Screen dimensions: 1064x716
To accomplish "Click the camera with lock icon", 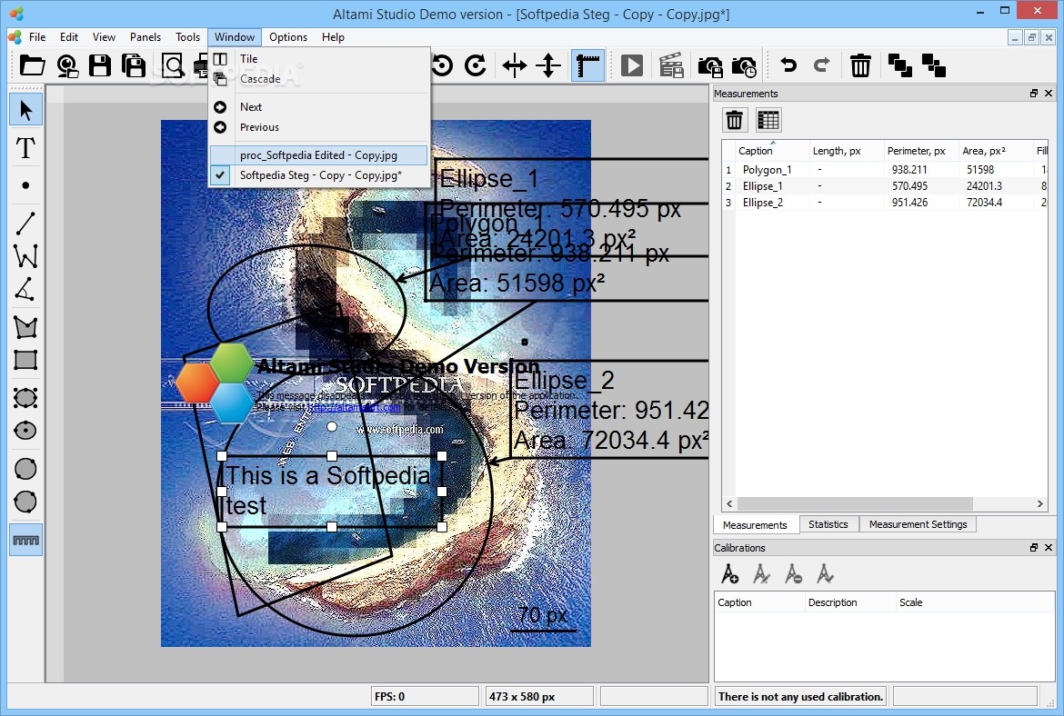I will click(x=709, y=66).
